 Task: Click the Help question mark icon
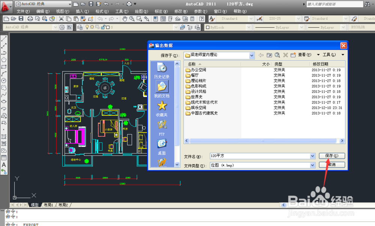pyautogui.click(x=202, y=19)
